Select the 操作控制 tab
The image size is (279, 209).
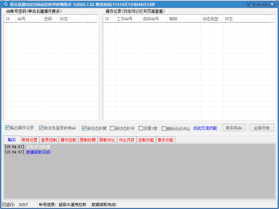tap(69, 140)
